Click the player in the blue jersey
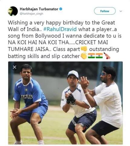The width and height of the screenshot is (130, 146). point(29,104)
